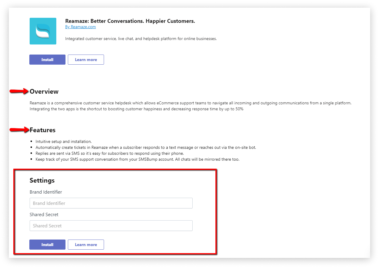Focus the Brand Identifier input field

click(111, 203)
